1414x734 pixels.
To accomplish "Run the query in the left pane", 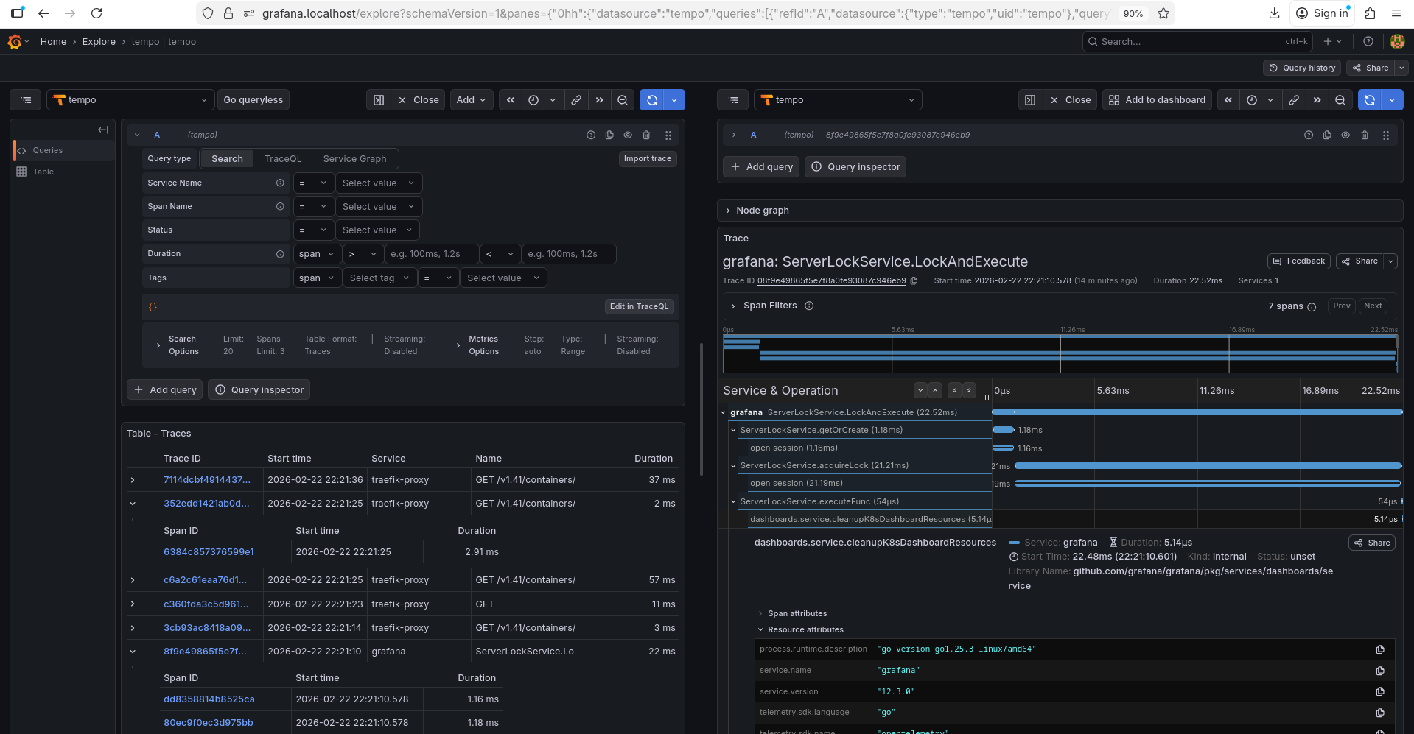I will pos(652,100).
